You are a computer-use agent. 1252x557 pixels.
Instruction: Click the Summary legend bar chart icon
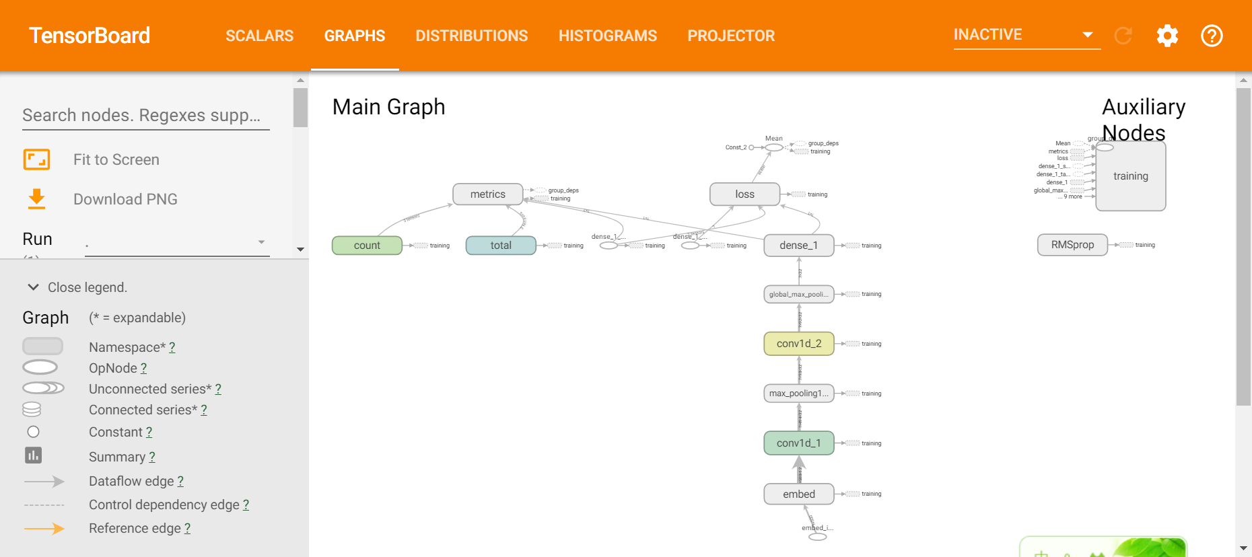(33, 455)
